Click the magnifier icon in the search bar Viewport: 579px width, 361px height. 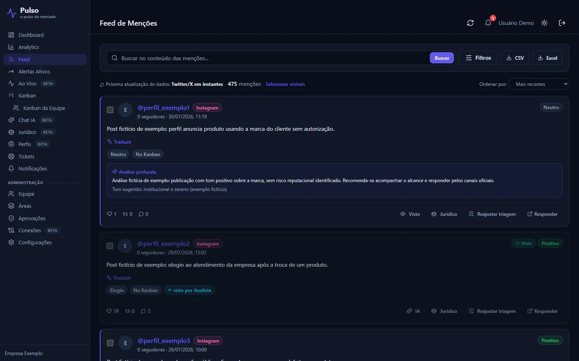[x=115, y=58]
